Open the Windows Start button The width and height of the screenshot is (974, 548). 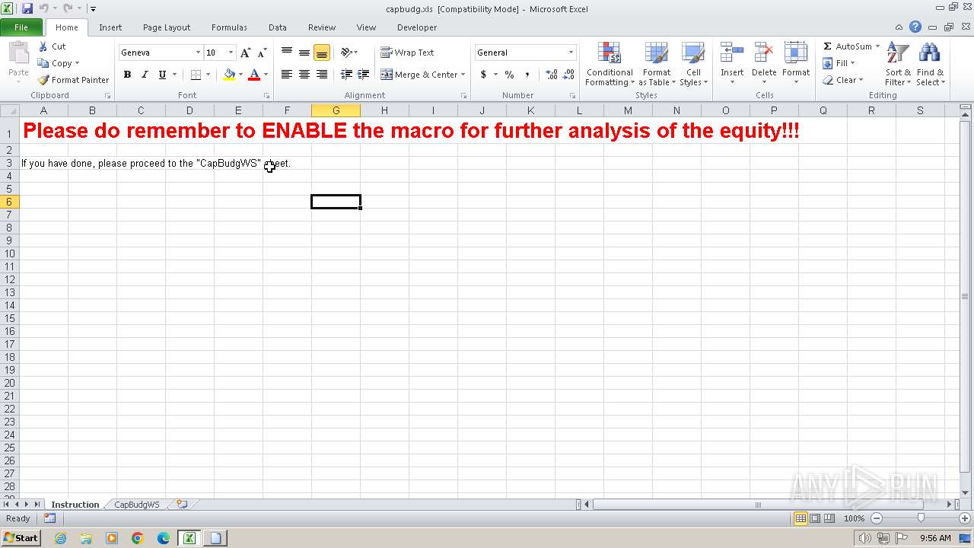21,538
